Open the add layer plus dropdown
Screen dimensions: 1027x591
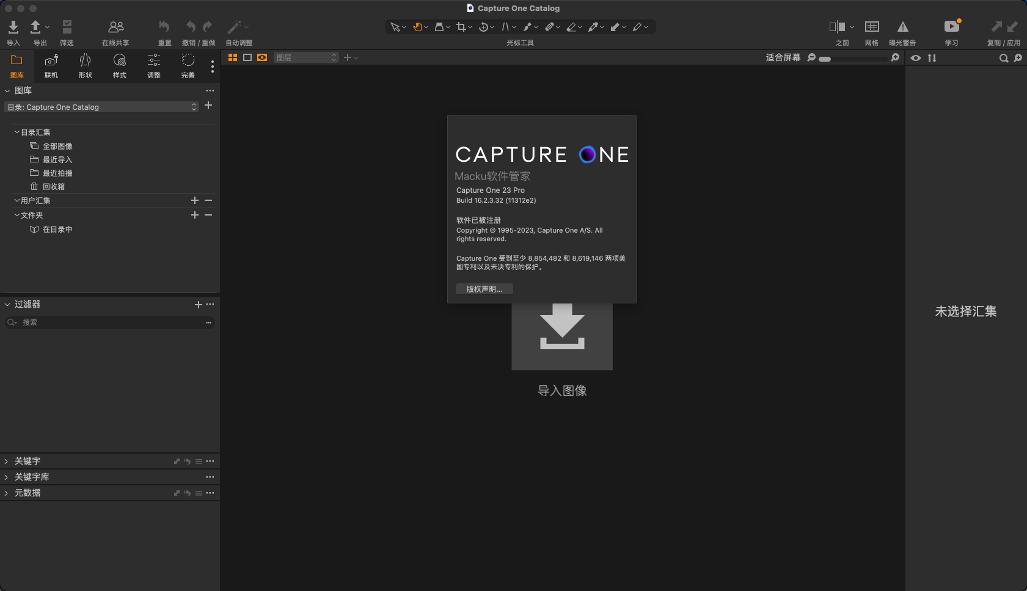350,57
